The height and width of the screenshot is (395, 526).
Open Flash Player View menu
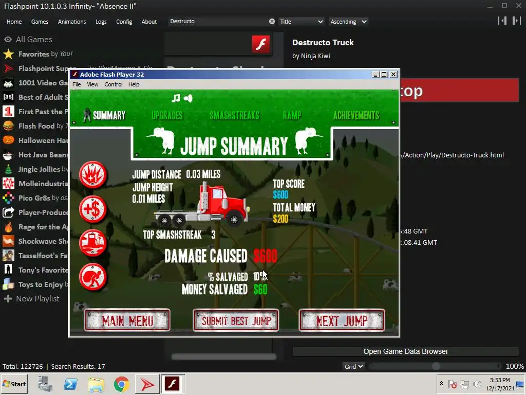pos(92,84)
